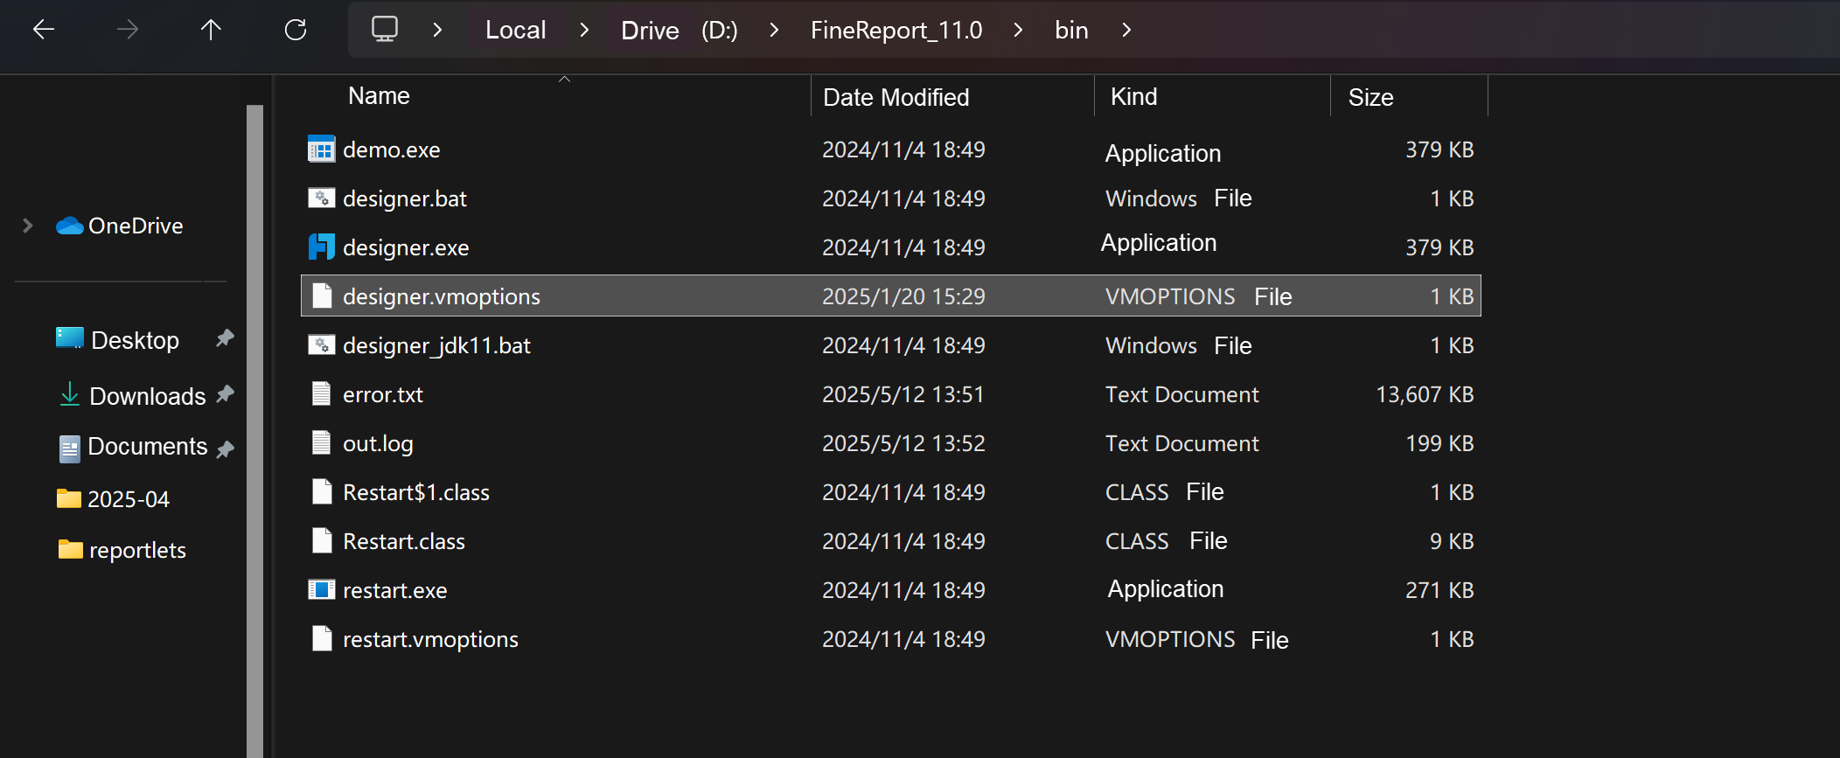
Task: Click the 13,607 KB size value
Action: pyautogui.click(x=1425, y=394)
